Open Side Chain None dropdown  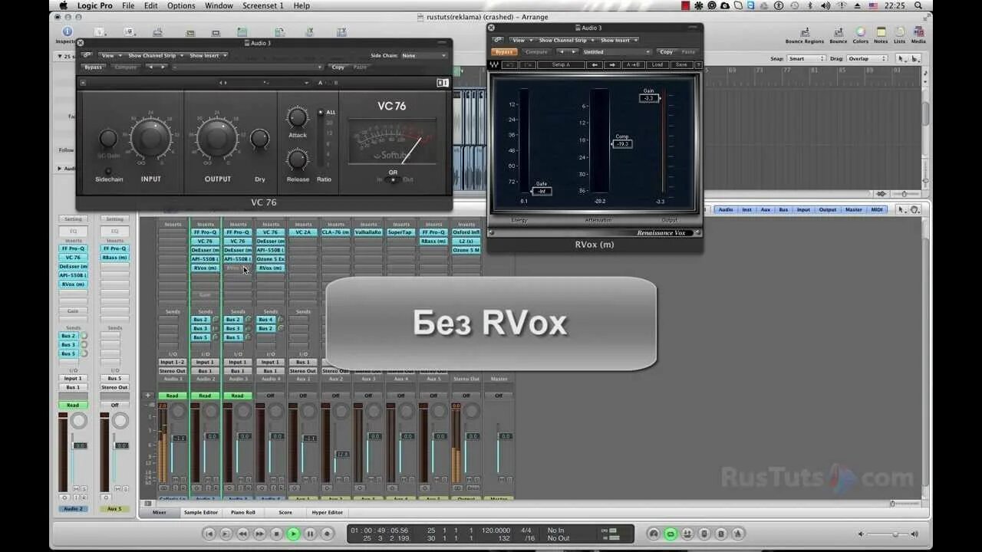coord(423,55)
